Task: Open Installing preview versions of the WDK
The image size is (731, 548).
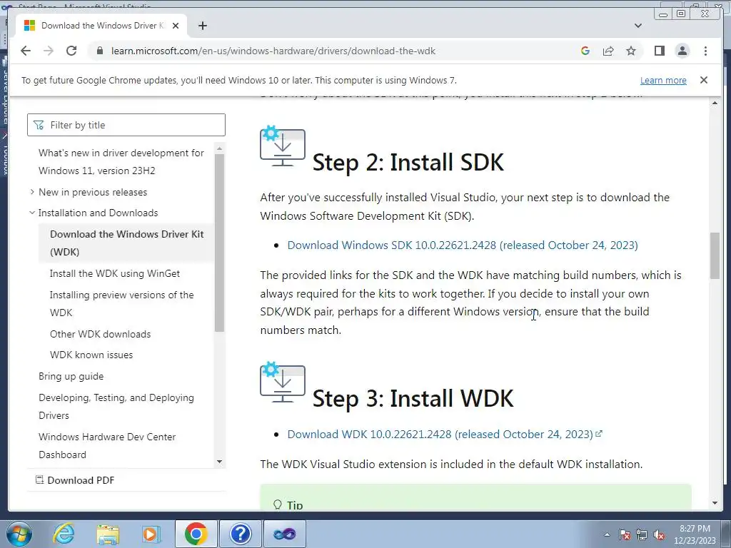Action: (x=121, y=303)
